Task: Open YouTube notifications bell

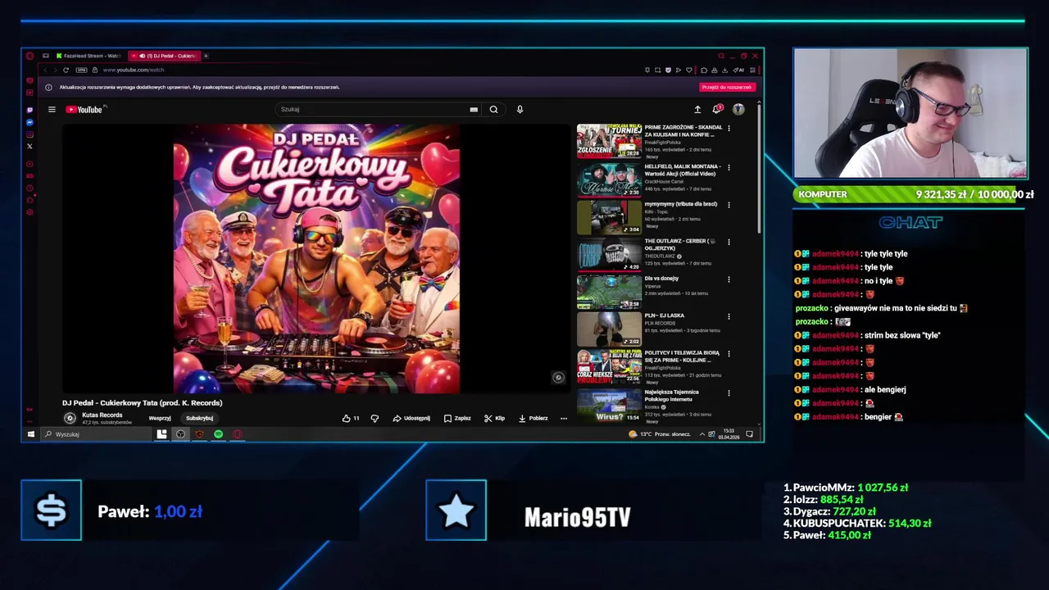Action: click(x=717, y=109)
